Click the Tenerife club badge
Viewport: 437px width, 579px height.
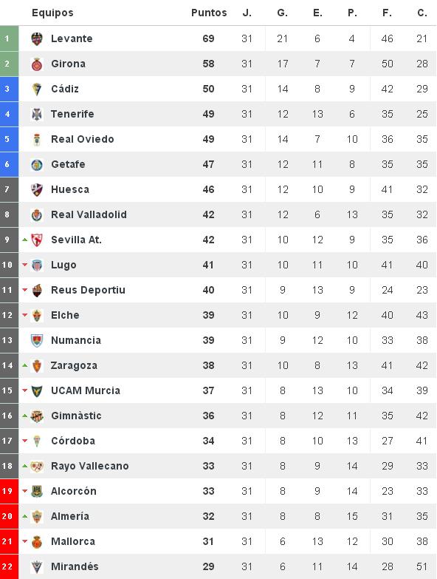[37, 114]
